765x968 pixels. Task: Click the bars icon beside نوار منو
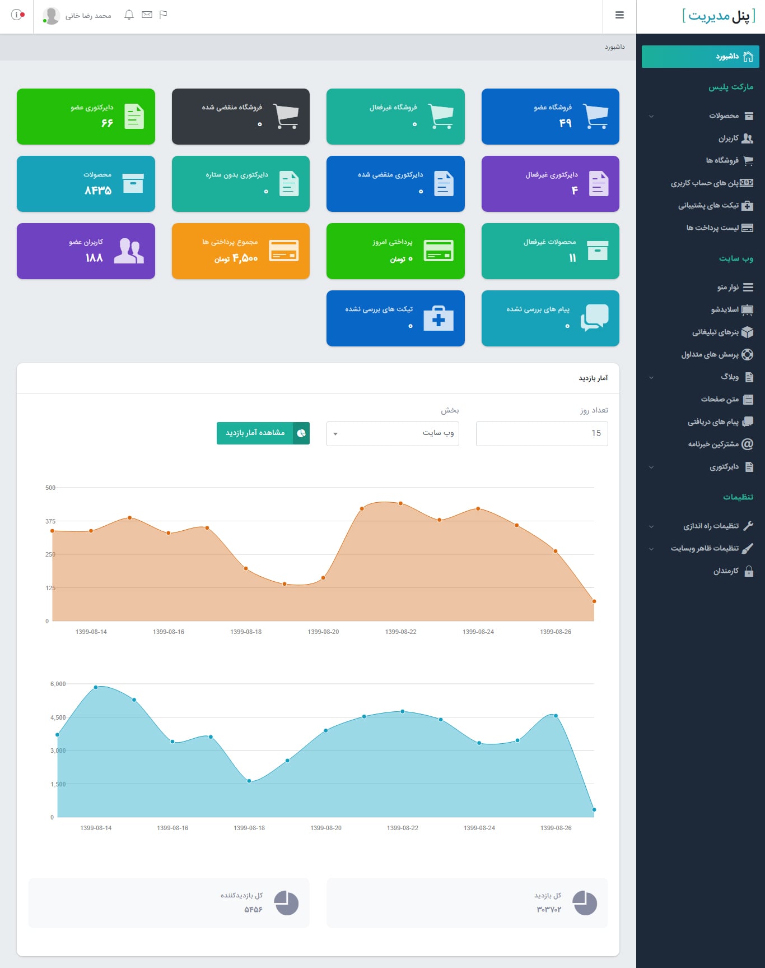click(x=748, y=288)
